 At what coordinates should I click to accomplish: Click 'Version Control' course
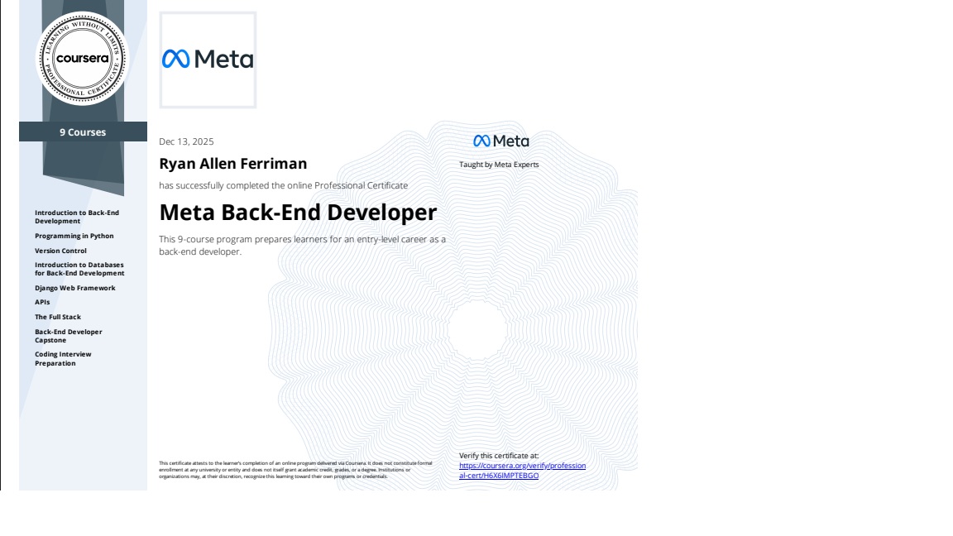click(60, 251)
